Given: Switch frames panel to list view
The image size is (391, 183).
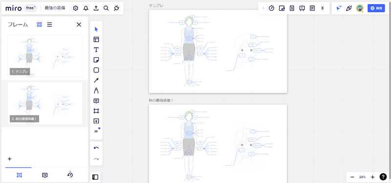Looking at the screenshot, I should (50, 24).
